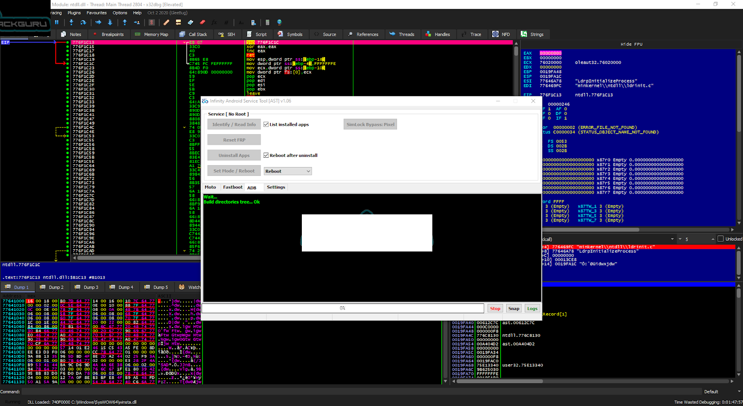Open Logs in Infinity Android Service Tool
Screen dimensions: 743x406
point(532,308)
